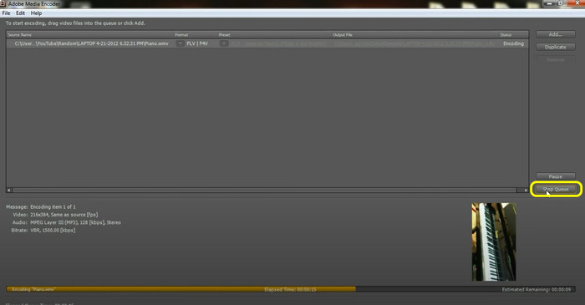Close the Adobe Media Encoder window

pyautogui.click(x=577, y=3)
